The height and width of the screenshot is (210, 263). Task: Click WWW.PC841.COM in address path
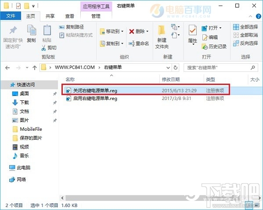(75, 67)
